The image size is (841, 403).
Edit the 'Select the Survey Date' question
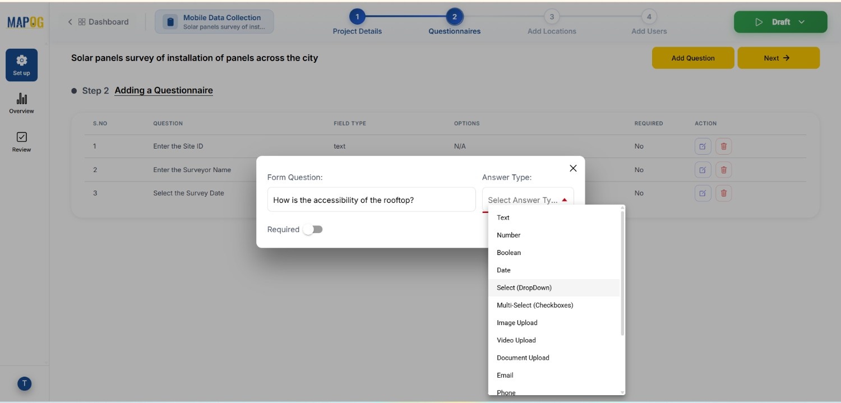[x=703, y=193]
